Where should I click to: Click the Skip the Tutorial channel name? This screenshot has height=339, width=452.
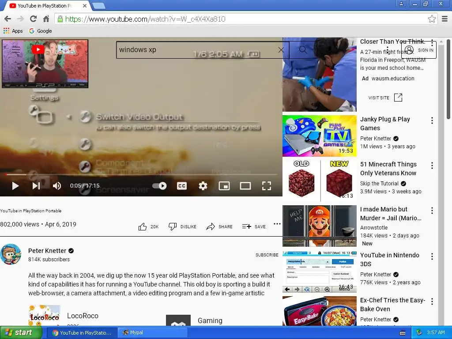click(379, 184)
